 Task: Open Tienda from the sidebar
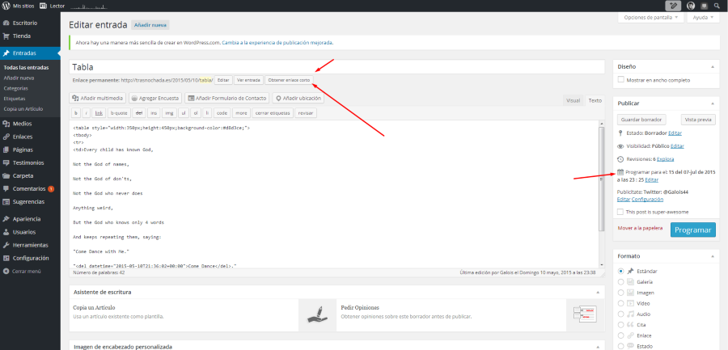click(22, 36)
